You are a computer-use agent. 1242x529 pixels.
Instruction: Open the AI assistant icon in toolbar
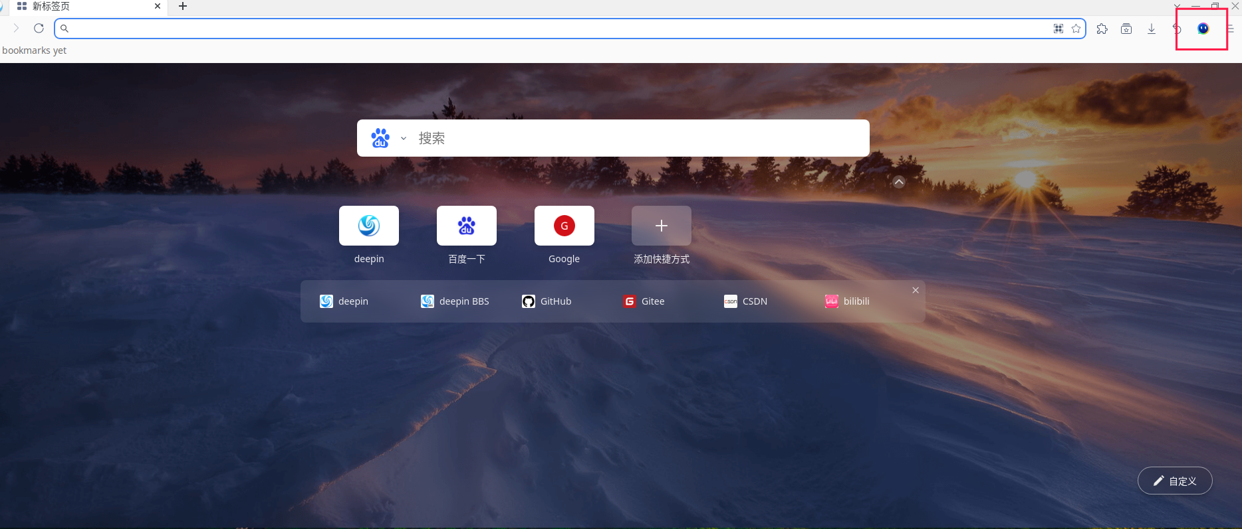click(1203, 29)
